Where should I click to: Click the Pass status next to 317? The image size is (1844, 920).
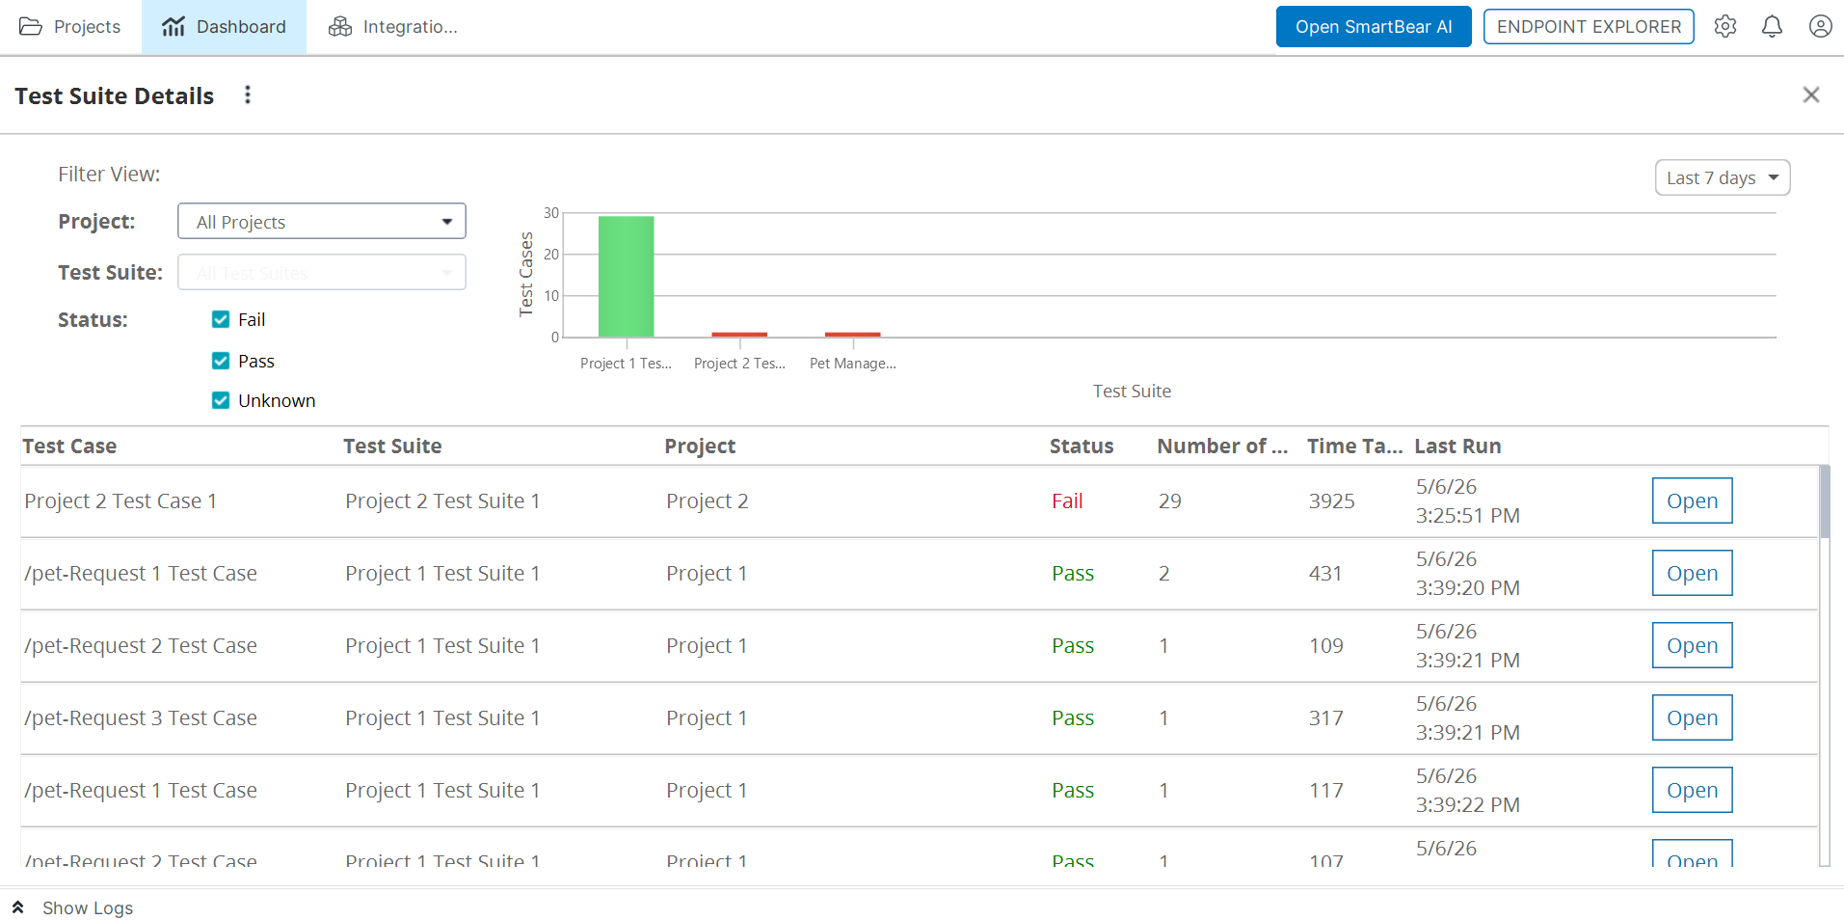tap(1073, 717)
